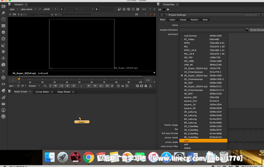This screenshot has height=167, width=264.
Task: Uncheck the 2K_Super_35(full-ap) format option
Action: point(182,75)
